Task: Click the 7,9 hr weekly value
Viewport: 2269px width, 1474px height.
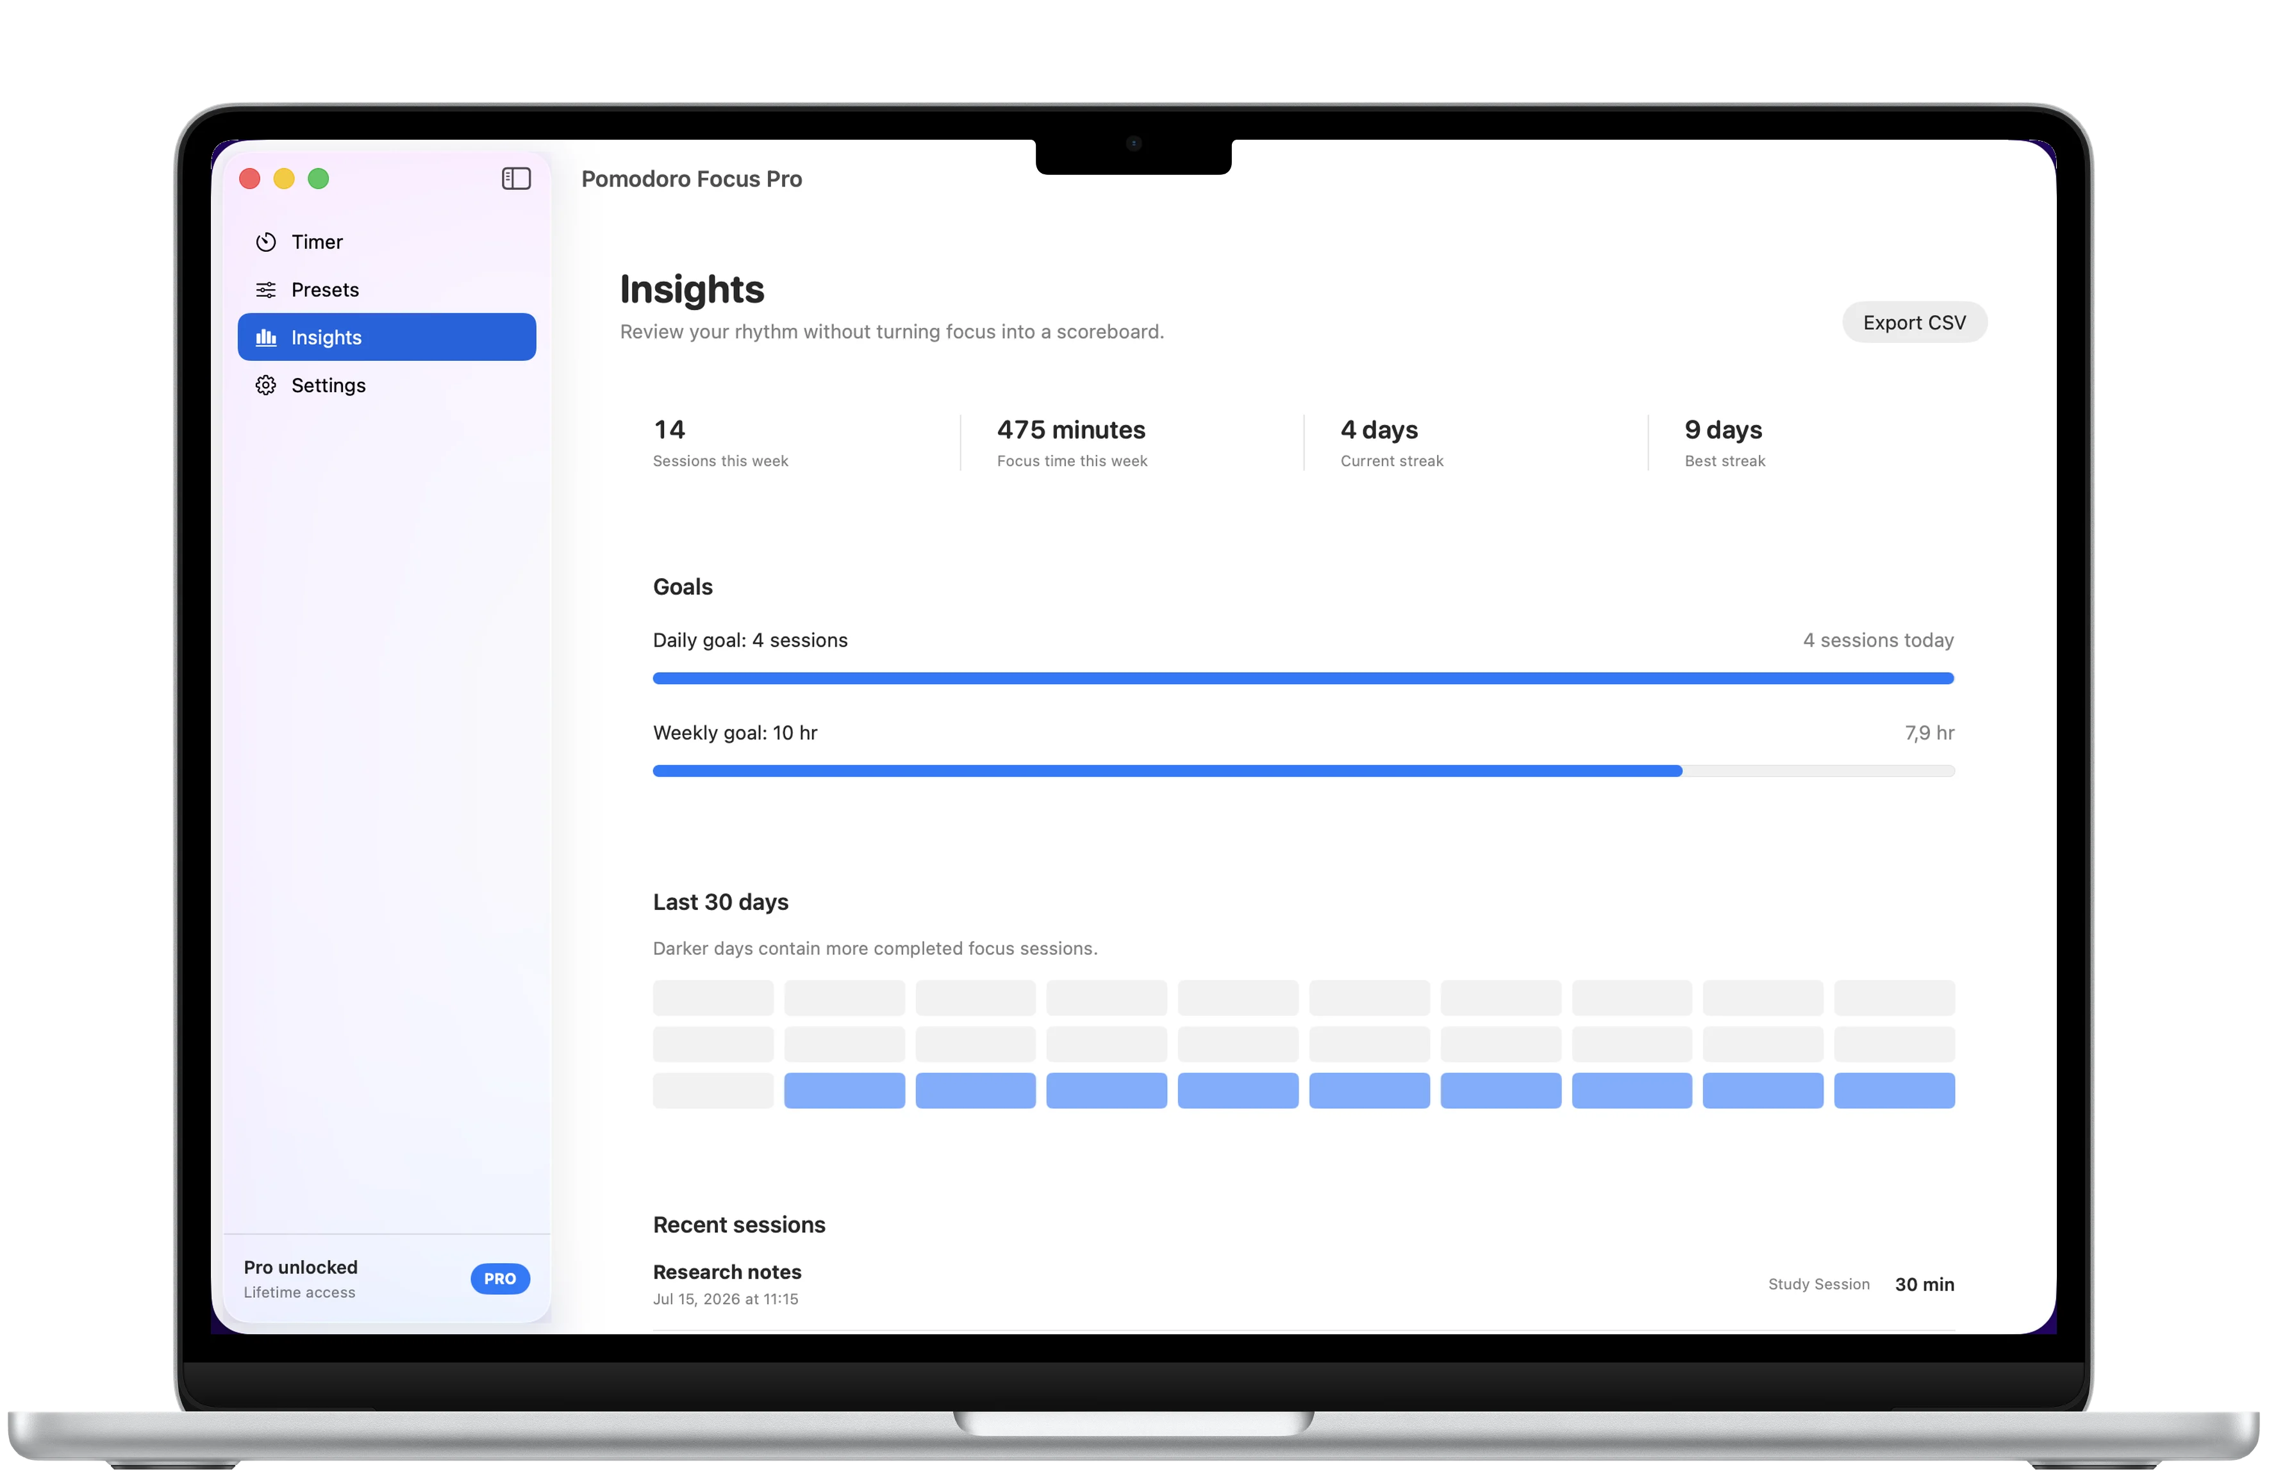Action: [x=1929, y=733]
